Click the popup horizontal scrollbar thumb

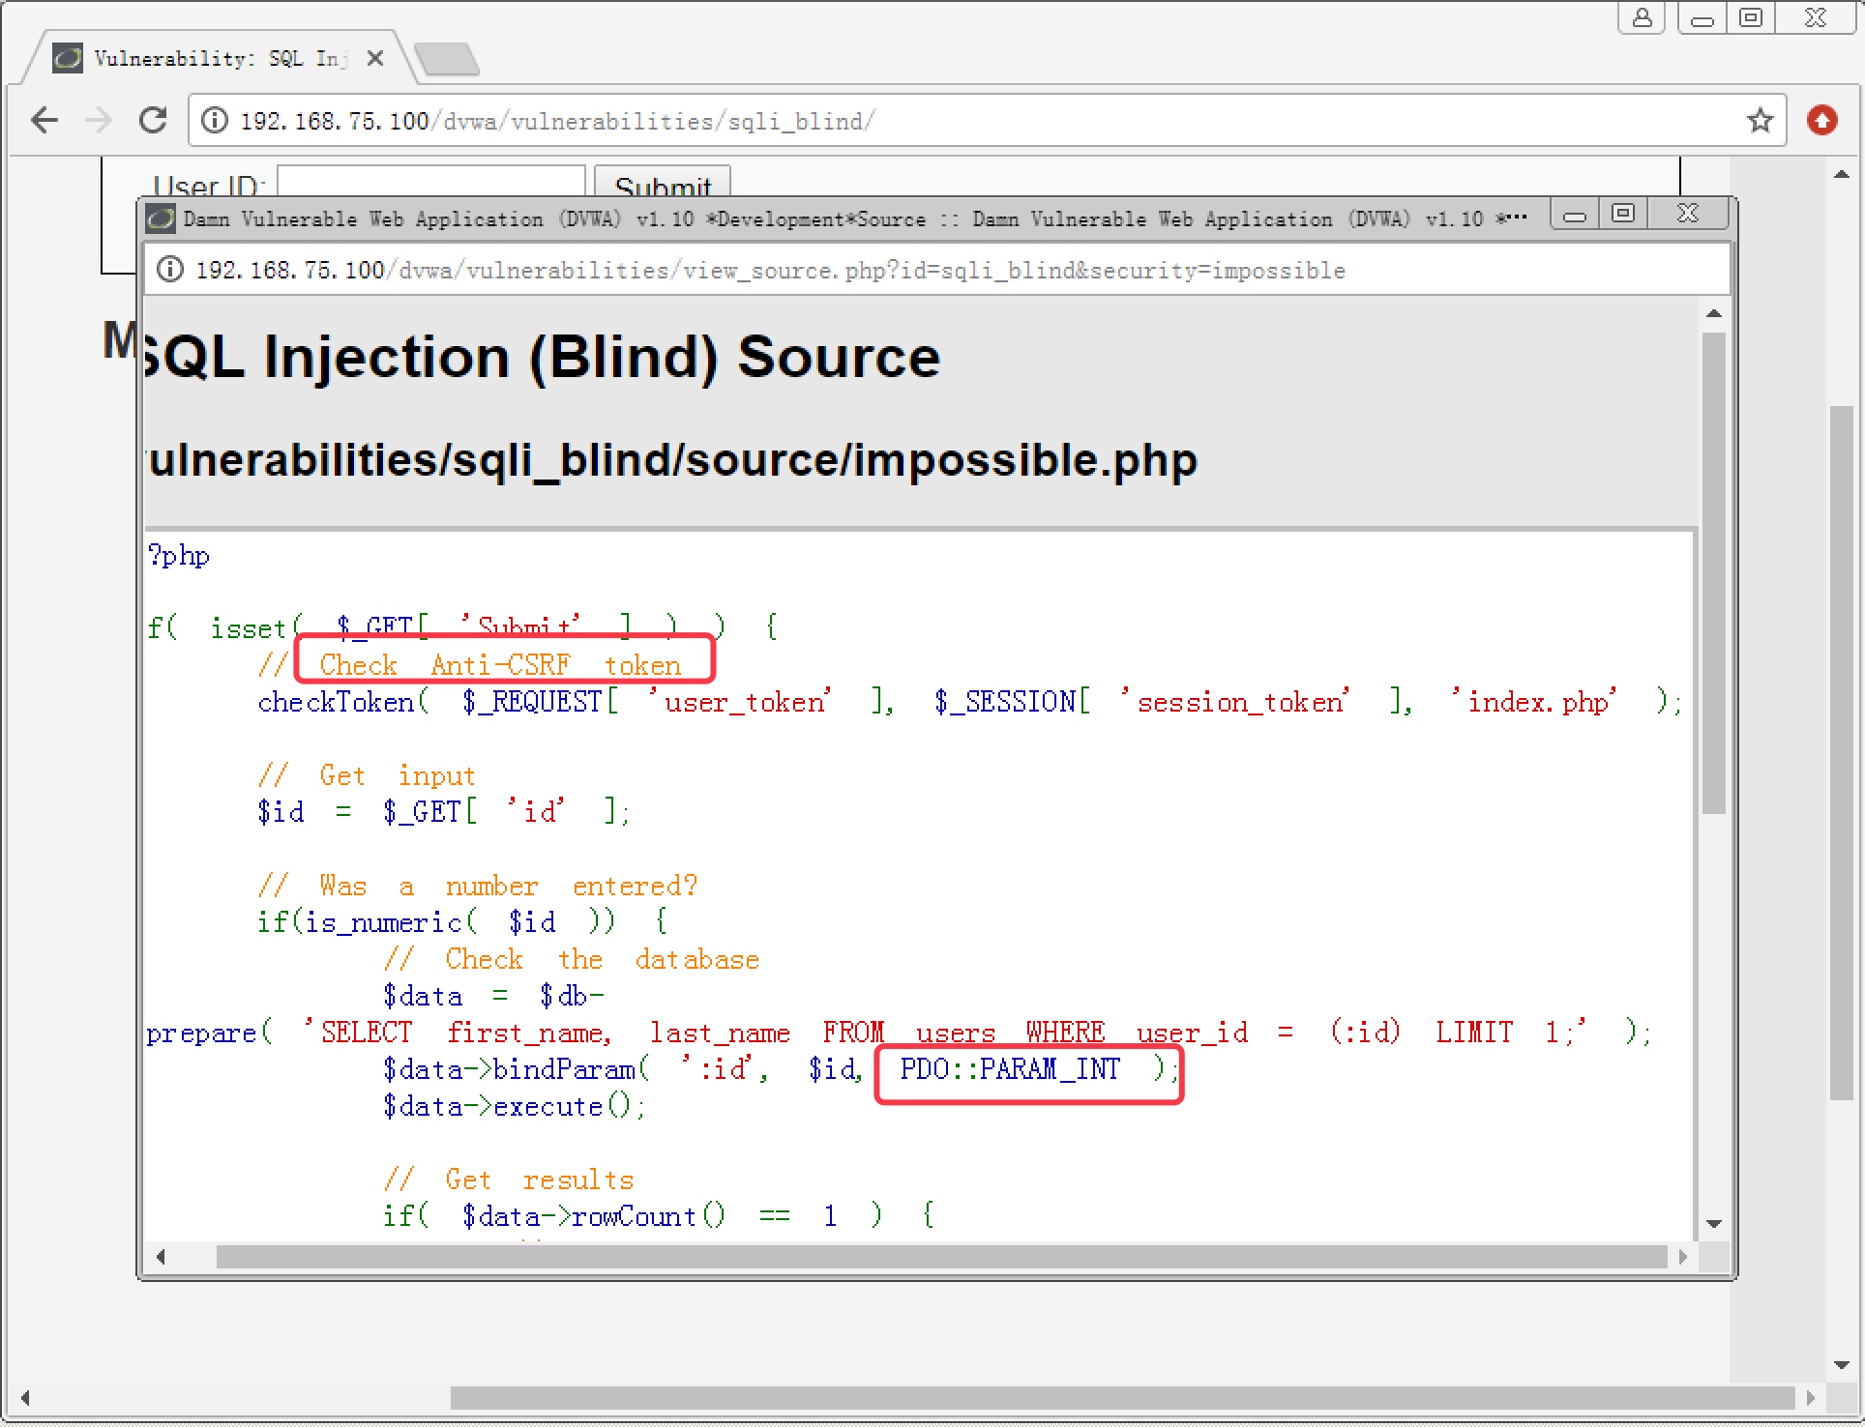click(941, 1257)
